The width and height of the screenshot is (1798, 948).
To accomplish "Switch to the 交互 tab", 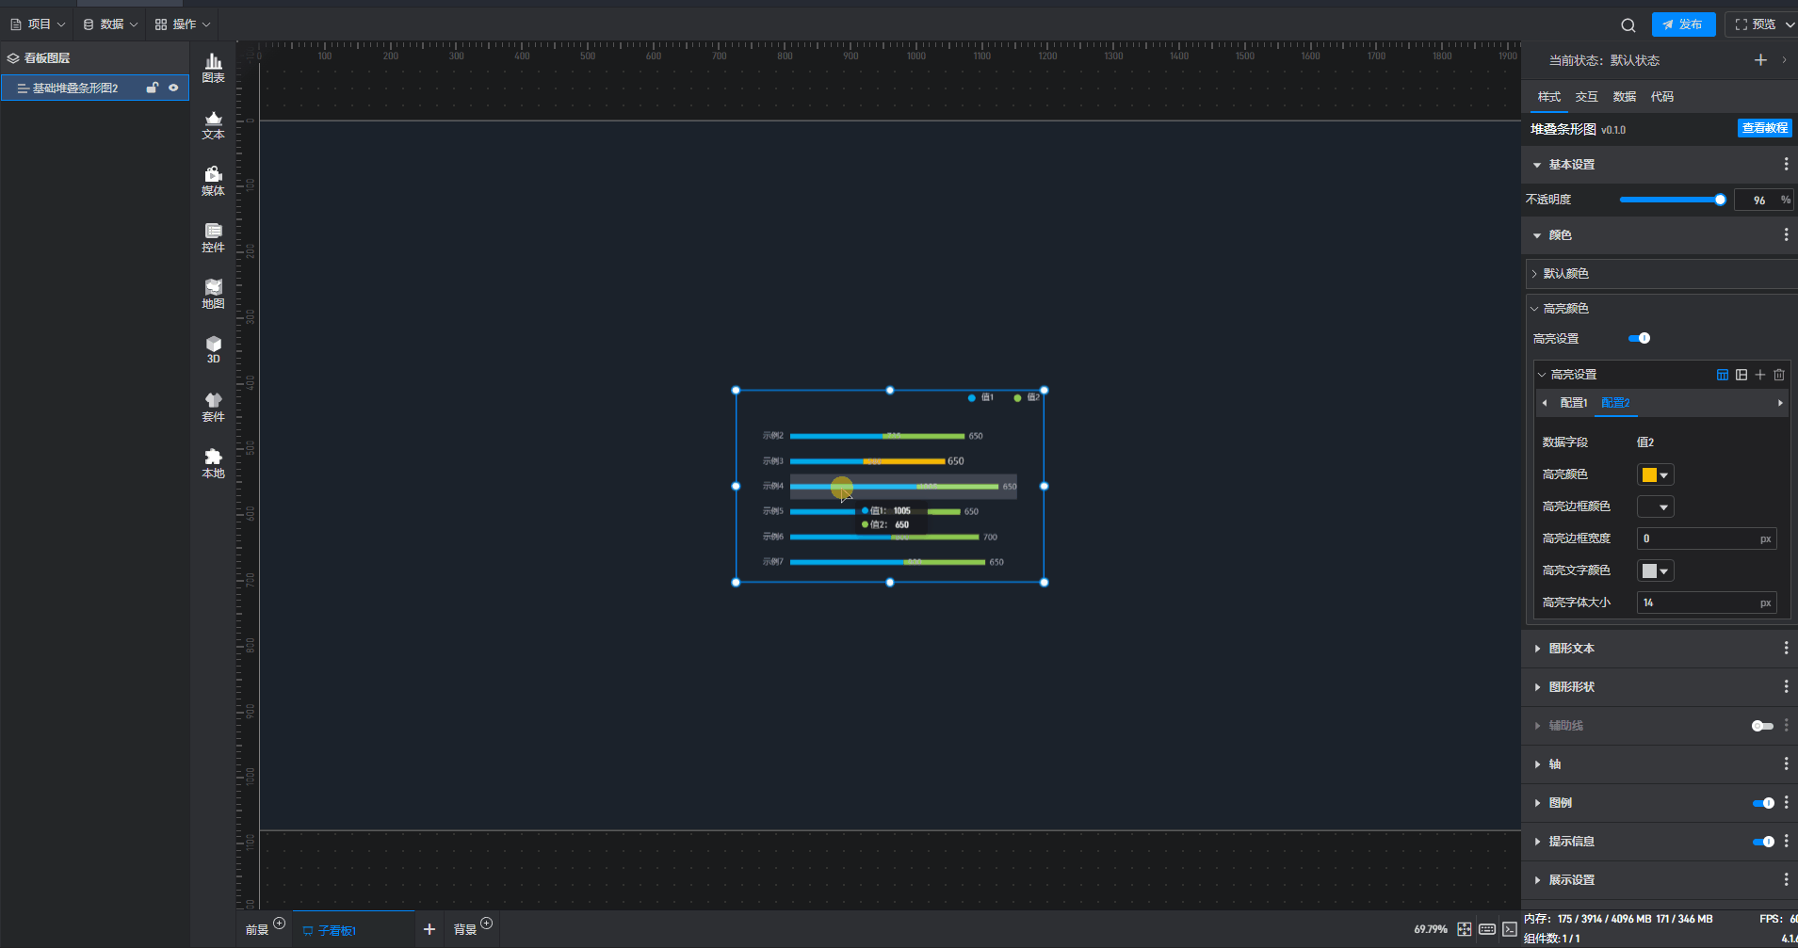I will [1587, 97].
